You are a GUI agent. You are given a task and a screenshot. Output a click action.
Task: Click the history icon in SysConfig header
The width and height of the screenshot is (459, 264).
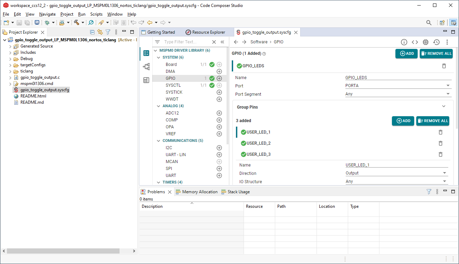[436, 42]
